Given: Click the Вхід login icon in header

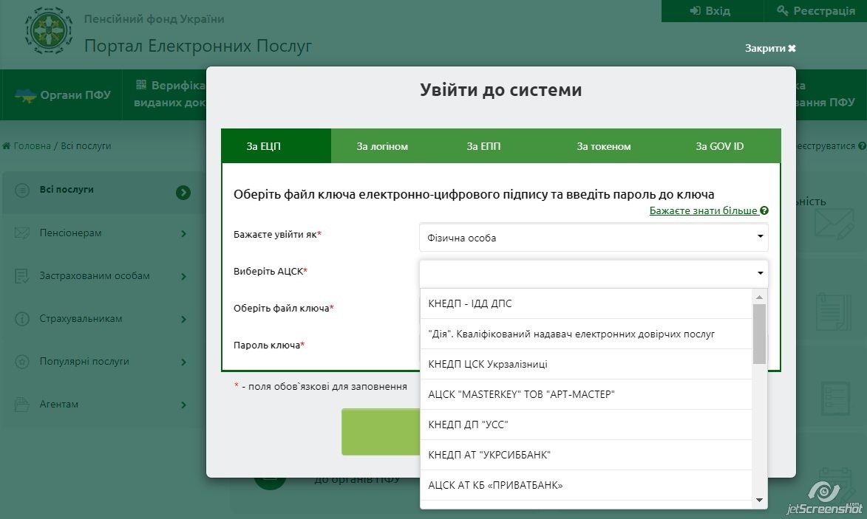Looking at the screenshot, I should (x=695, y=10).
